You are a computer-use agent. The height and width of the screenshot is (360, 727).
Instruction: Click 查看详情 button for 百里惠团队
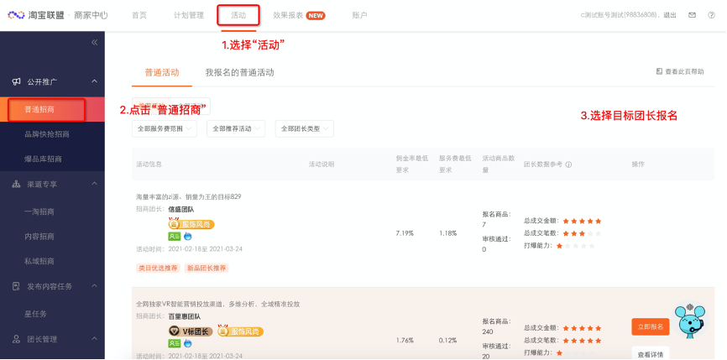tap(651, 354)
